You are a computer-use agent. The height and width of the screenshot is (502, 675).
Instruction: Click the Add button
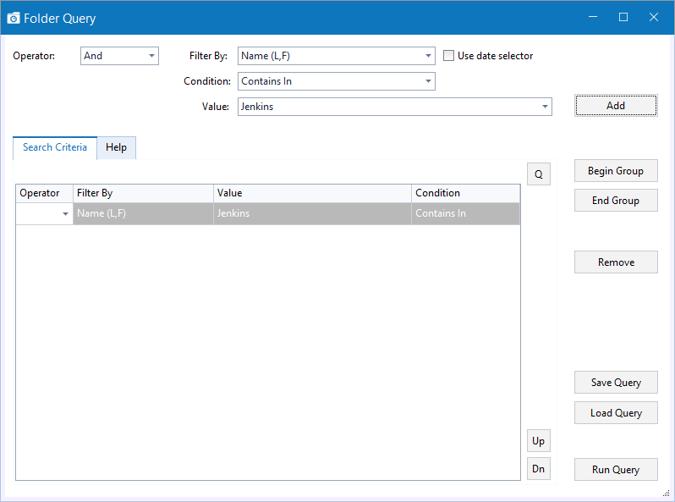pyautogui.click(x=616, y=106)
